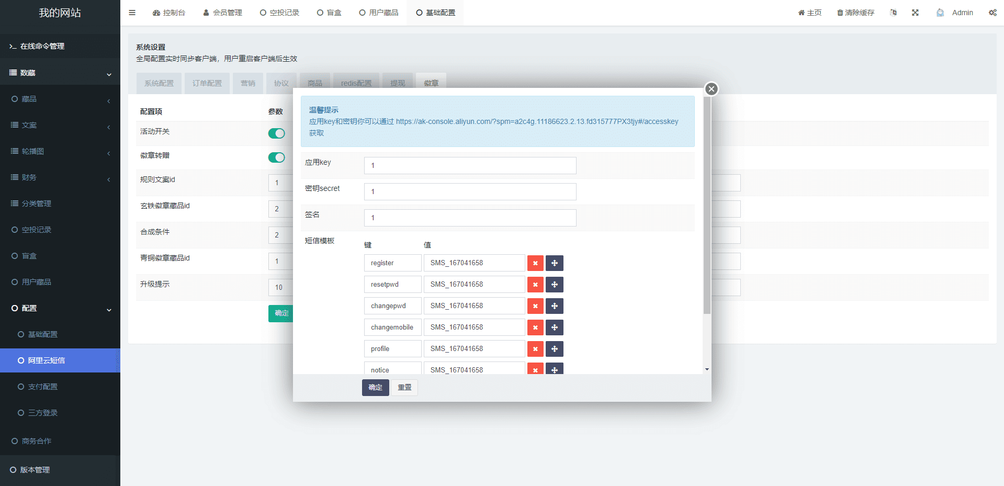The image size is (1004, 486).
Task: Switch to the 会员管理 top tab
Action: coord(222,13)
